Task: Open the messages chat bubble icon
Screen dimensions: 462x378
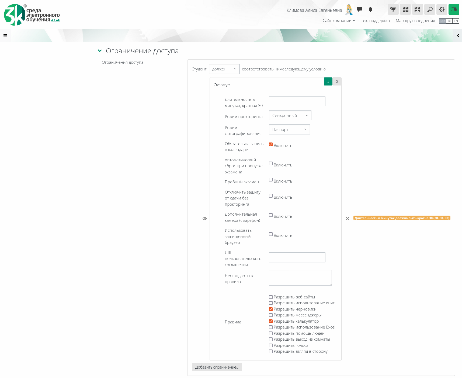Action: click(x=359, y=10)
